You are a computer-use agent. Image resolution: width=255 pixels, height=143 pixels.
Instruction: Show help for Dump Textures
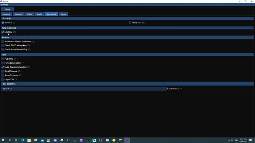click(20, 75)
